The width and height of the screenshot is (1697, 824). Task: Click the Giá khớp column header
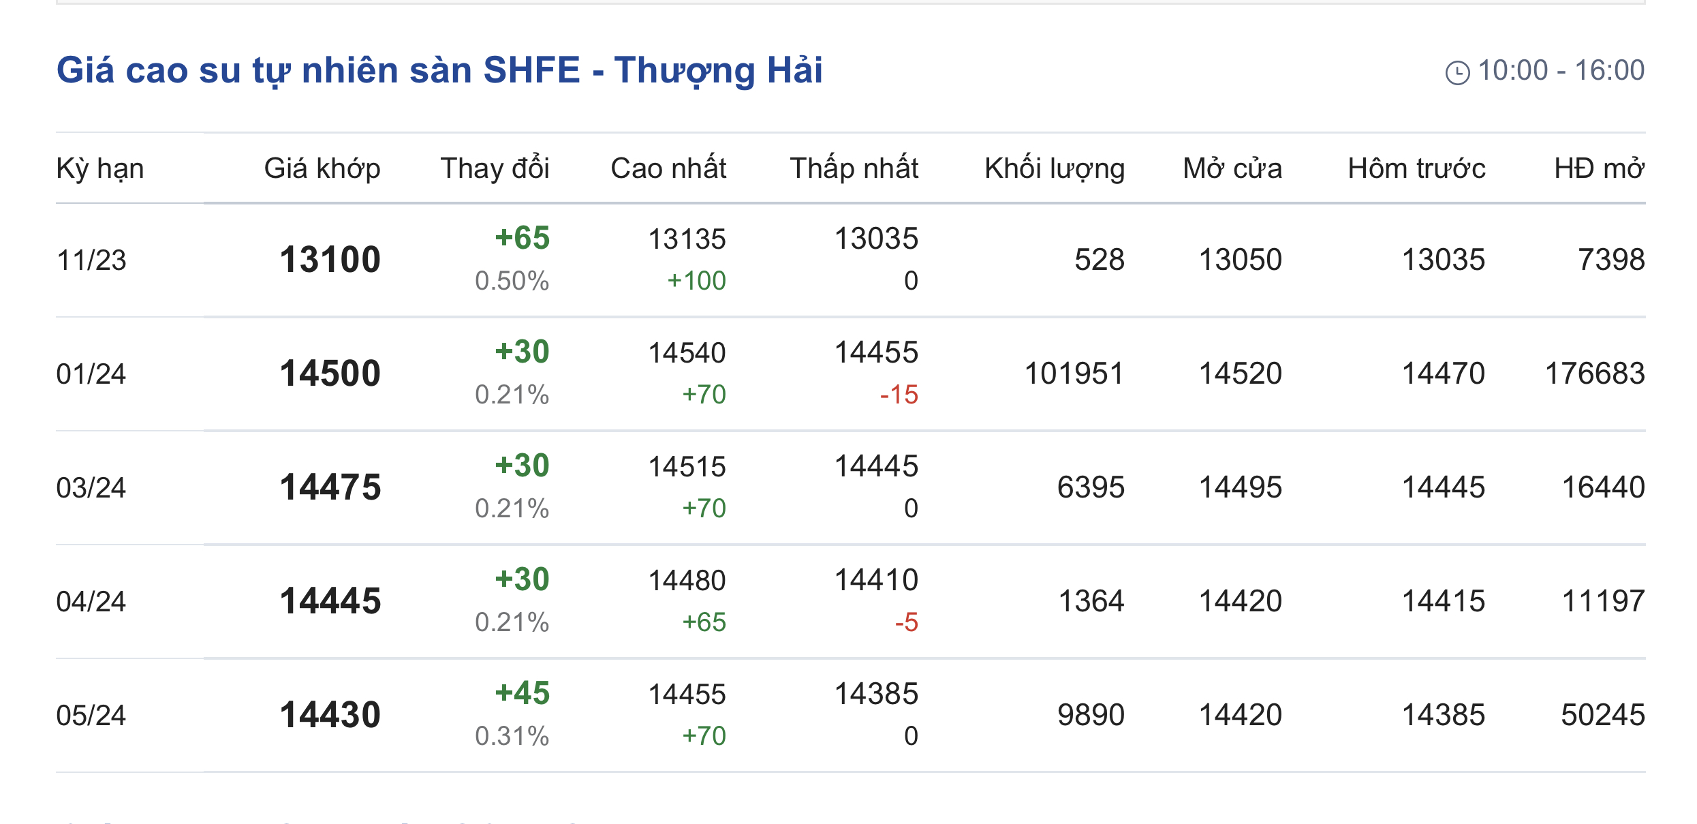coord(322,168)
